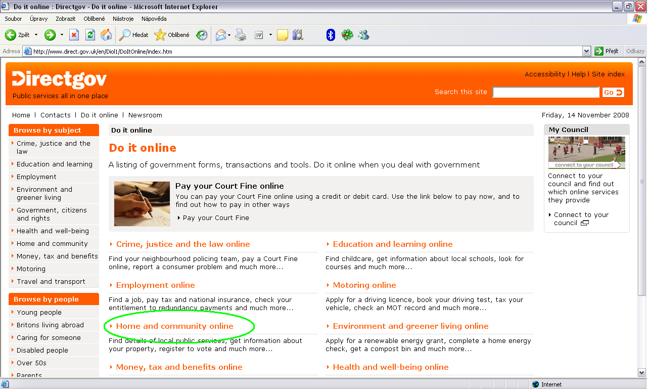
Task: Open the Zobrazit menu
Action: (x=66, y=19)
